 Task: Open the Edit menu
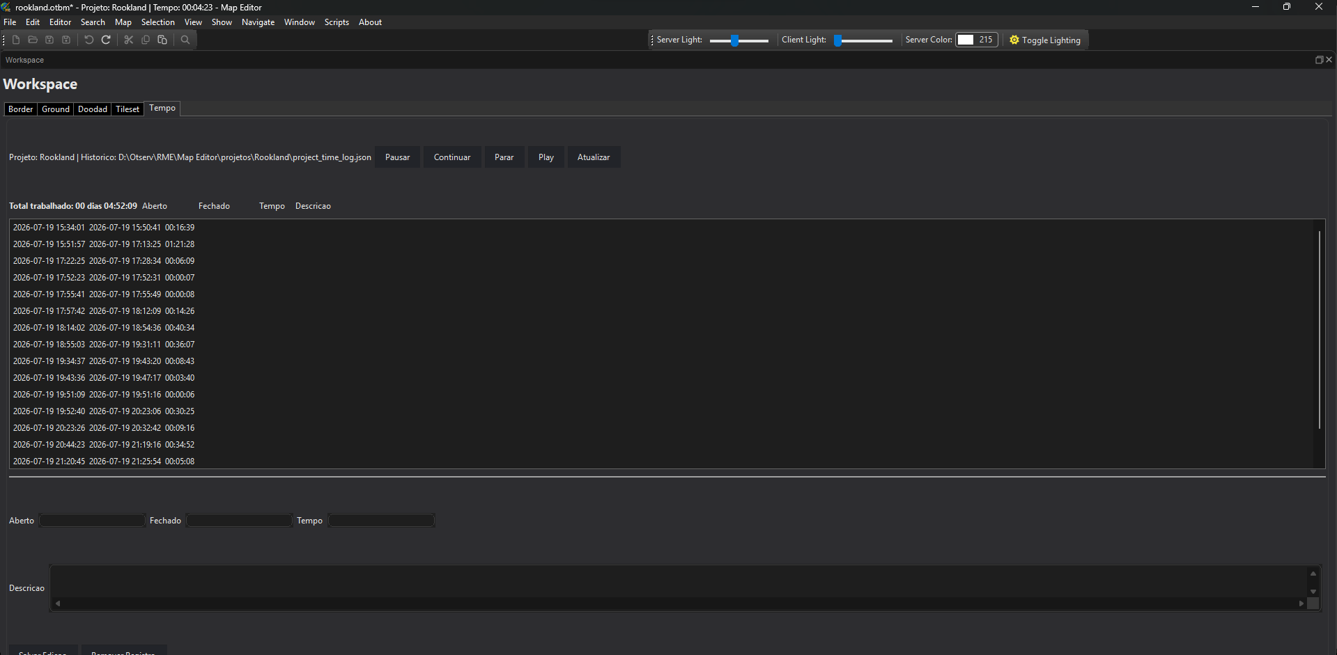[x=33, y=22]
